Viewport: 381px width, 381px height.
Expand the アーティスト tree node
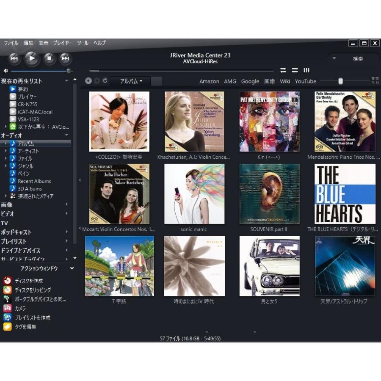click(6, 151)
